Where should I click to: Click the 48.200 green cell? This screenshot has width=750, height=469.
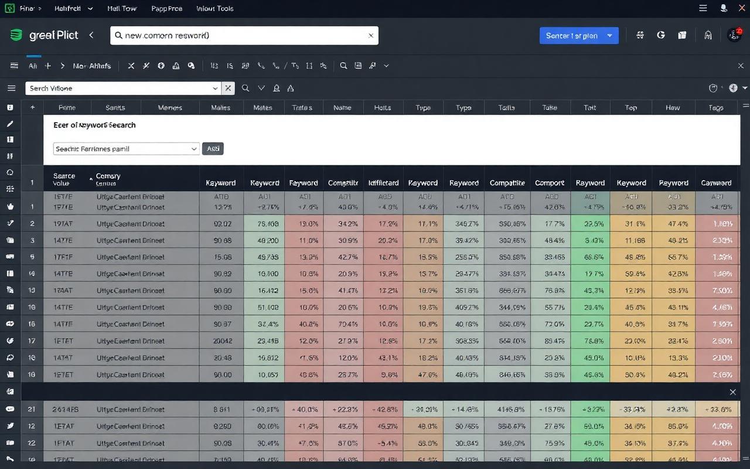click(264, 240)
